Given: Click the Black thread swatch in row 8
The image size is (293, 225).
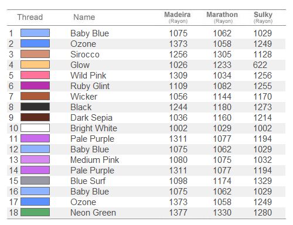Looking at the screenshot, I should [x=35, y=107].
